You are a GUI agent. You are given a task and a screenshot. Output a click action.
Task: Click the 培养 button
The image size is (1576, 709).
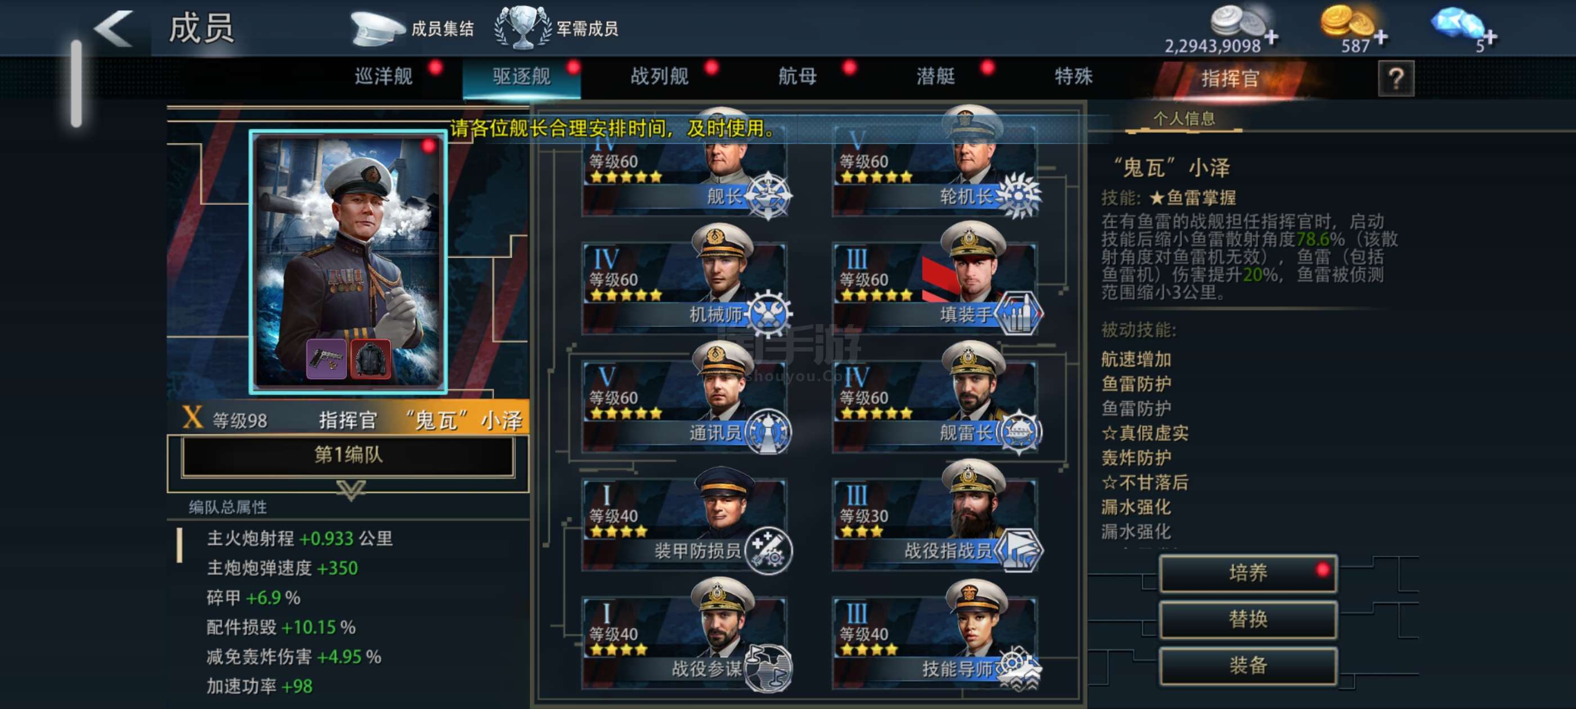1247,573
